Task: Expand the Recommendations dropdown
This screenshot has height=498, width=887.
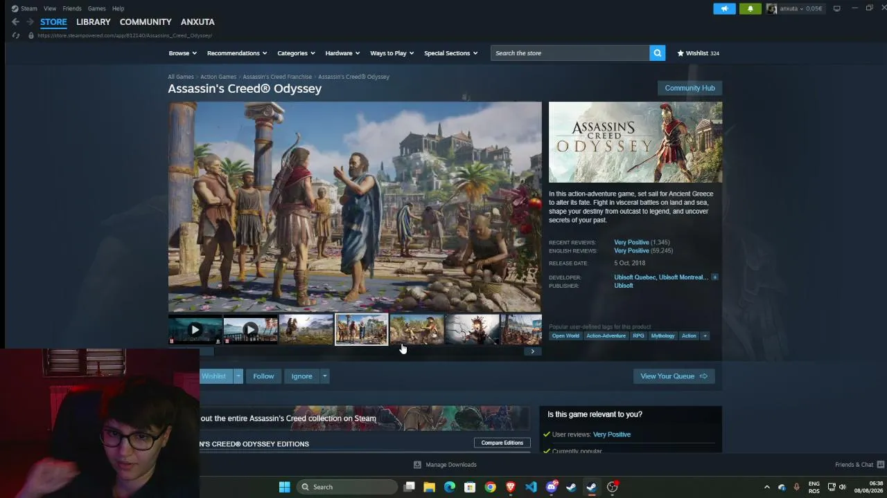Action: [237, 53]
